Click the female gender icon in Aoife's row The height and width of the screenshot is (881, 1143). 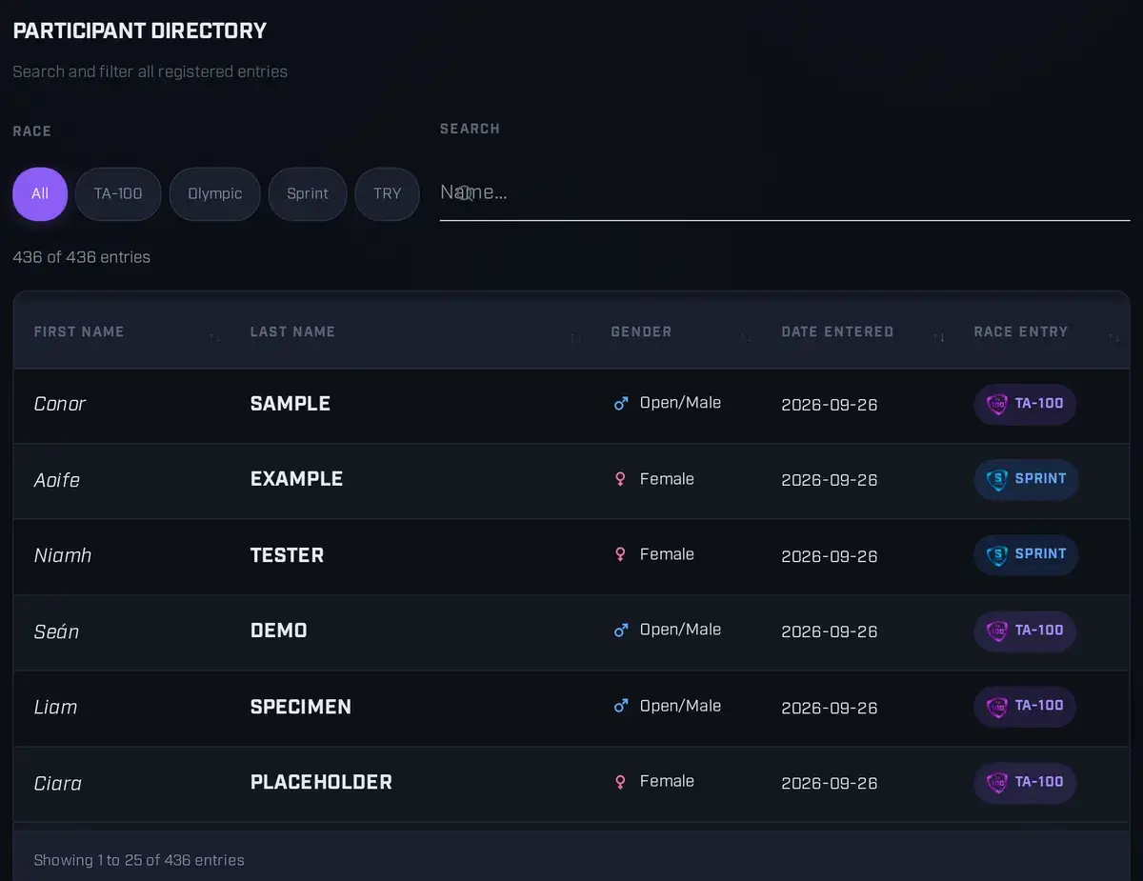[x=620, y=479]
